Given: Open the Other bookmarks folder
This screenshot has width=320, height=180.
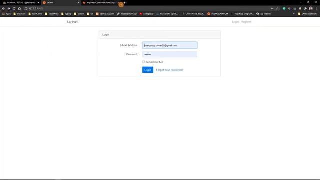Looking at the screenshot, I should (308, 14).
